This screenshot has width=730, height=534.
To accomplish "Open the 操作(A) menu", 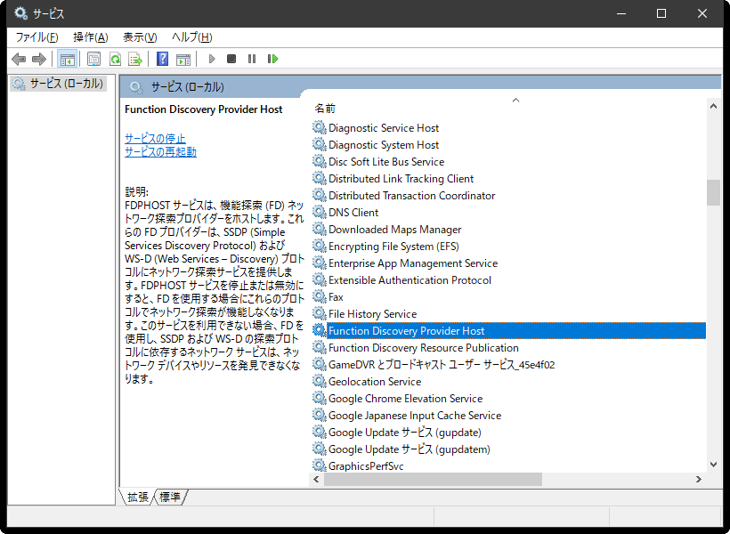I will (91, 37).
